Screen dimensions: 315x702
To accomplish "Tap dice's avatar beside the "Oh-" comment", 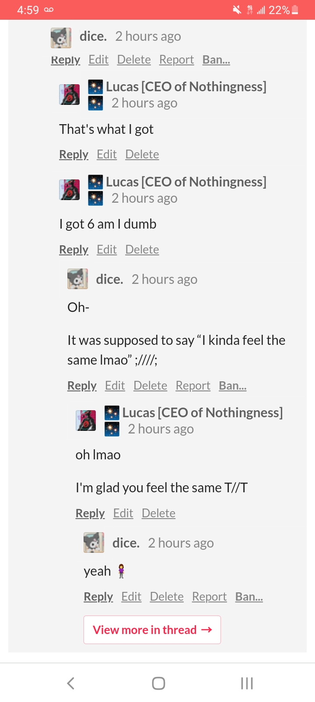I will click(77, 279).
